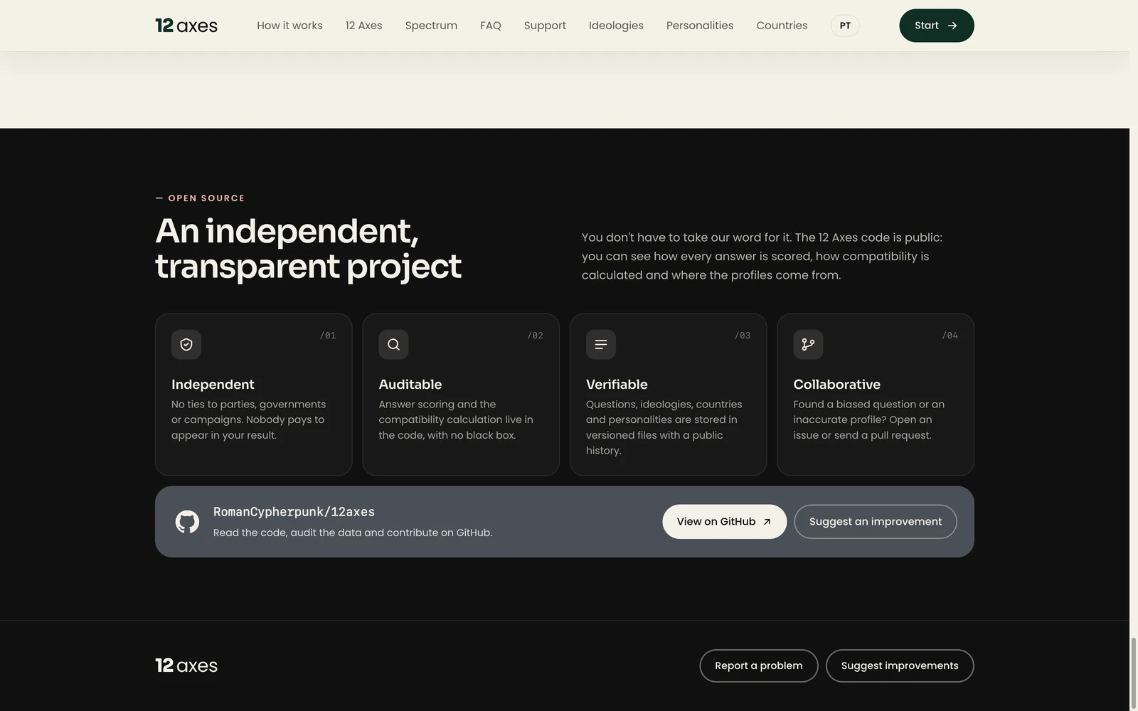Click Suggest improvements footer button
This screenshot has height=711, width=1138.
tap(900, 665)
